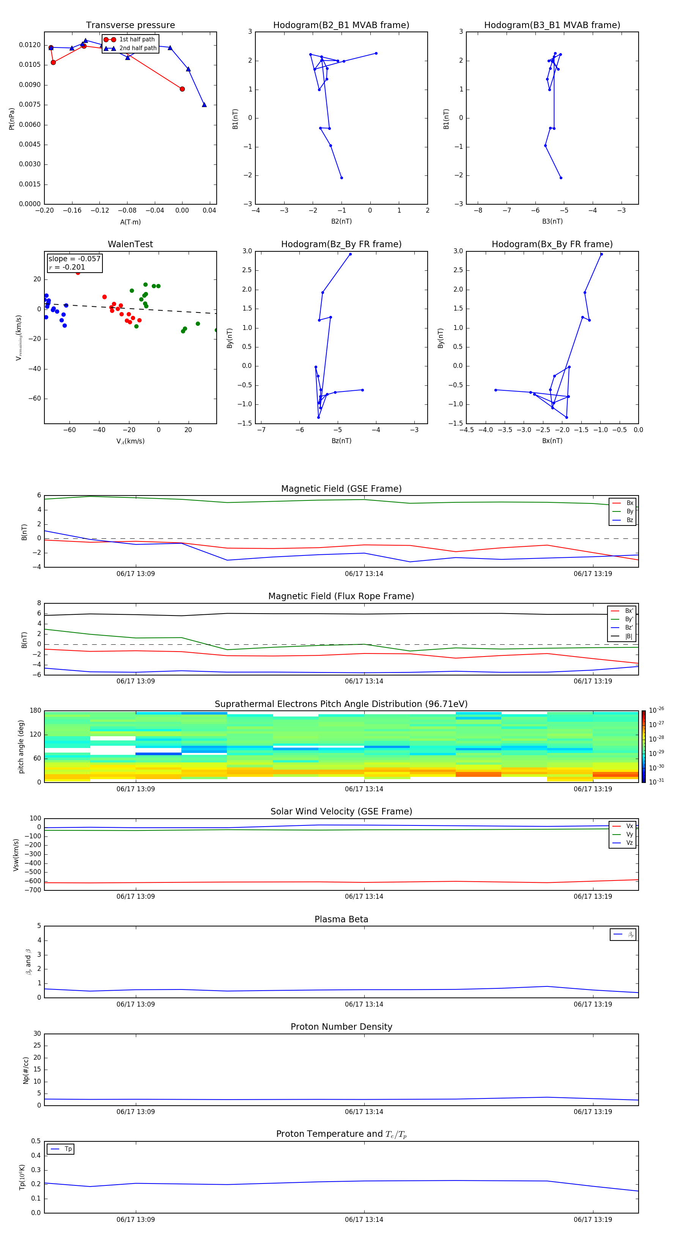Select the 'slope = -0.057' annotation
Viewport: 683px width, 1253px height.
(74, 259)
